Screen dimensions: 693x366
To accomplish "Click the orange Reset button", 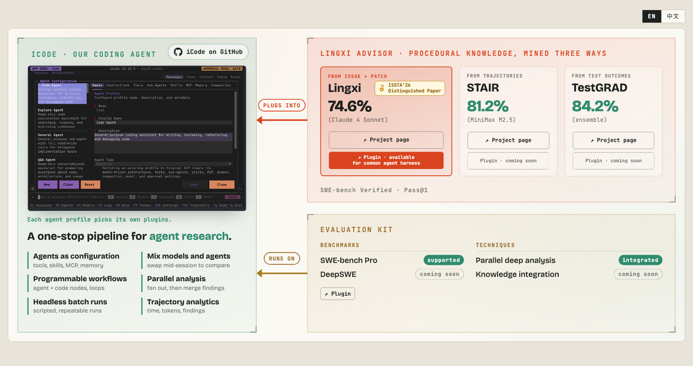I will [x=90, y=184].
